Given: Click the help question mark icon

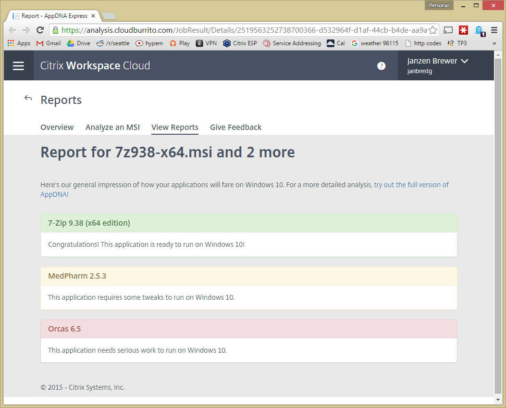Looking at the screenshot, I should point(381,66).
